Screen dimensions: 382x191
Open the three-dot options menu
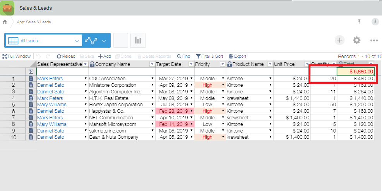(373, 40)
